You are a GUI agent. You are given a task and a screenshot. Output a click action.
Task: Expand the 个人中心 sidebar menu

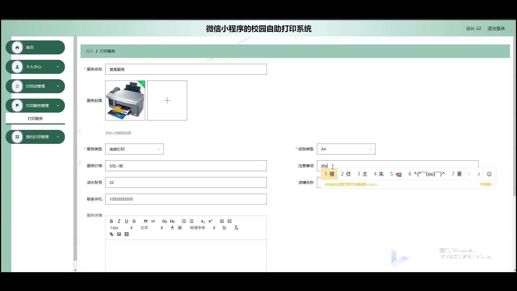(35, 67)
